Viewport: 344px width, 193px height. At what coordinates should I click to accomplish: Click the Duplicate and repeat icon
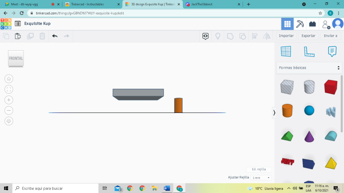click(30, 36)
